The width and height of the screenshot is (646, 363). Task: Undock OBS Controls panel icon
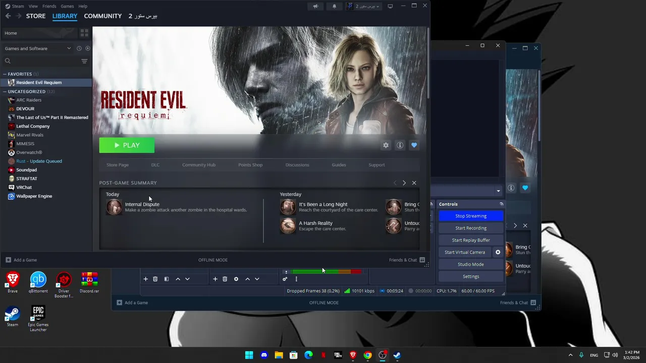click(x=502, y=204)
